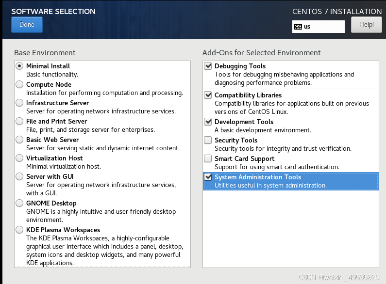386x284 pixels.
Task: Select the Virtualization Host radio button
Action: [19, 158]
